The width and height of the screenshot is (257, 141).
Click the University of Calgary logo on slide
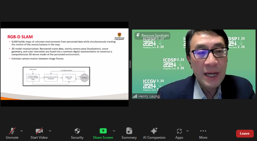tap(120, 37)
